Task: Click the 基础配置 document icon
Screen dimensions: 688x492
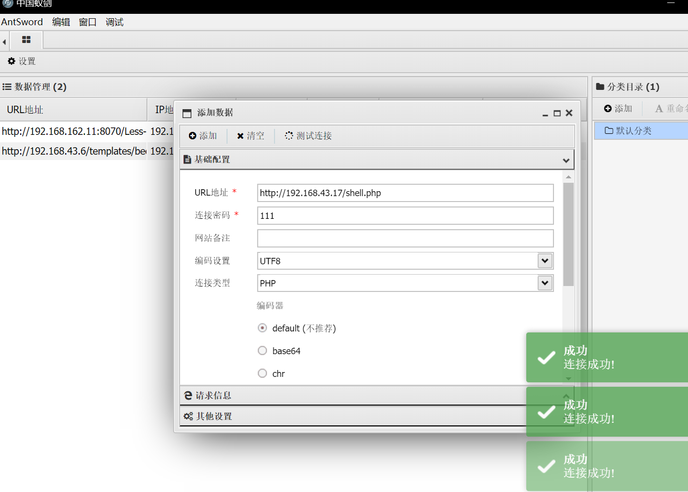Action: [187, 160]
